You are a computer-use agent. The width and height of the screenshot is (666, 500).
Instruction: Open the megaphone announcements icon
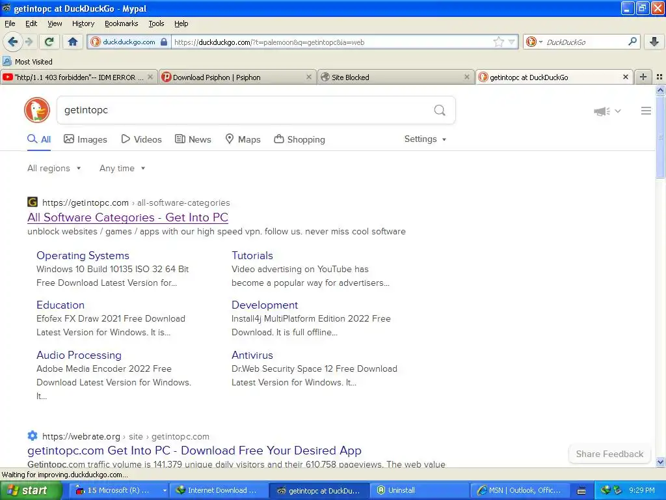pyautogui.click(x=602, y=111)
